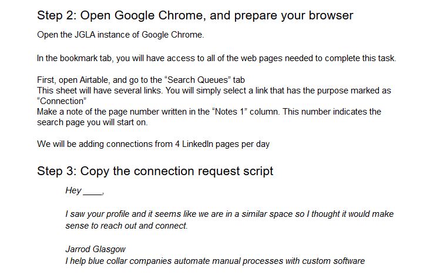
Task: Click the sentence about 4 LinkedIn pages per day
Action: 153,143
